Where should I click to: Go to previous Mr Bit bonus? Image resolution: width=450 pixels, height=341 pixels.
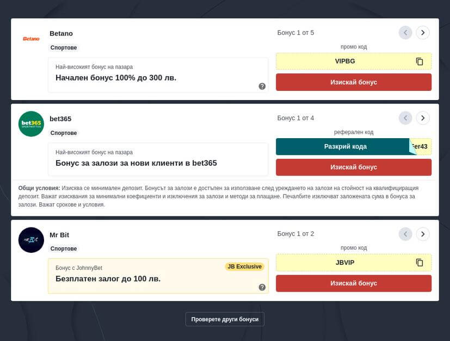pyautogui.click(x=405, y=234)
